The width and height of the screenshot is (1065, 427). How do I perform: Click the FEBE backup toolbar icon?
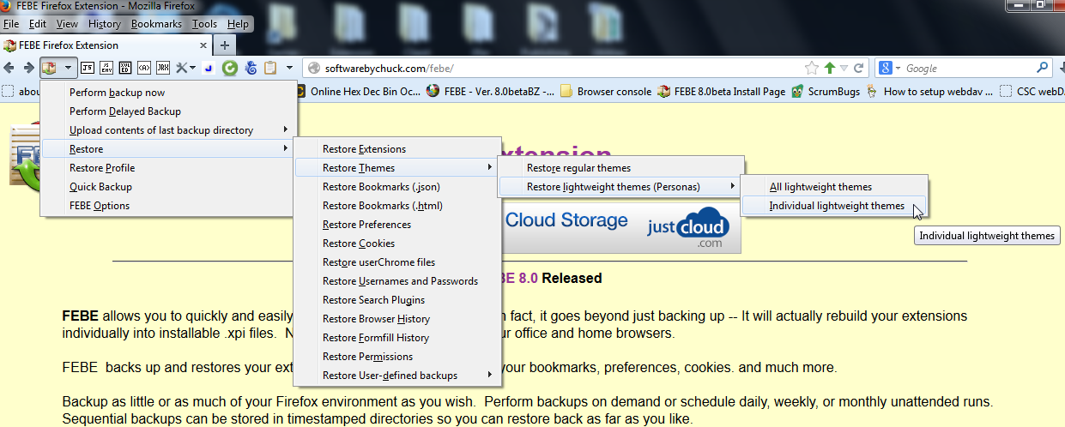coord(51,68)
